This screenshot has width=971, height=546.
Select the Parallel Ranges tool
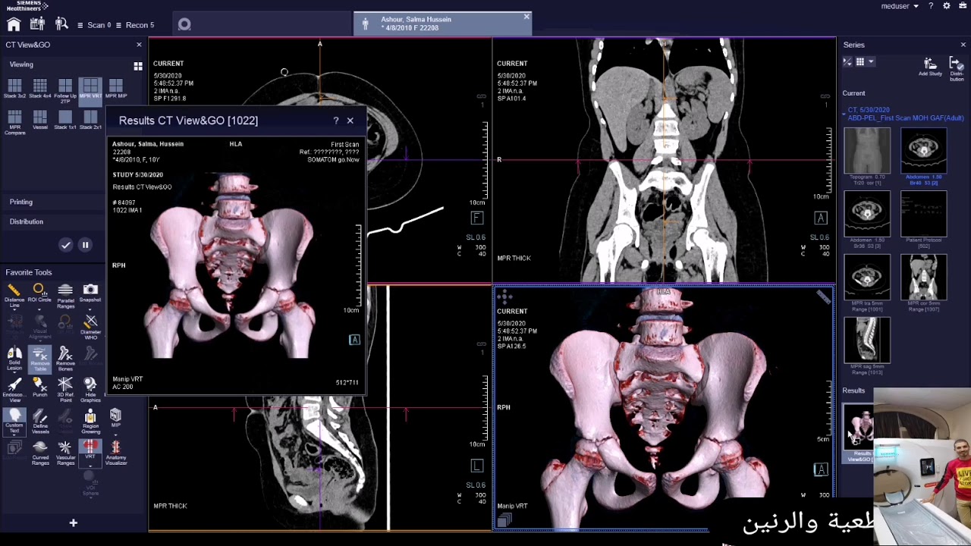point(65,296)
